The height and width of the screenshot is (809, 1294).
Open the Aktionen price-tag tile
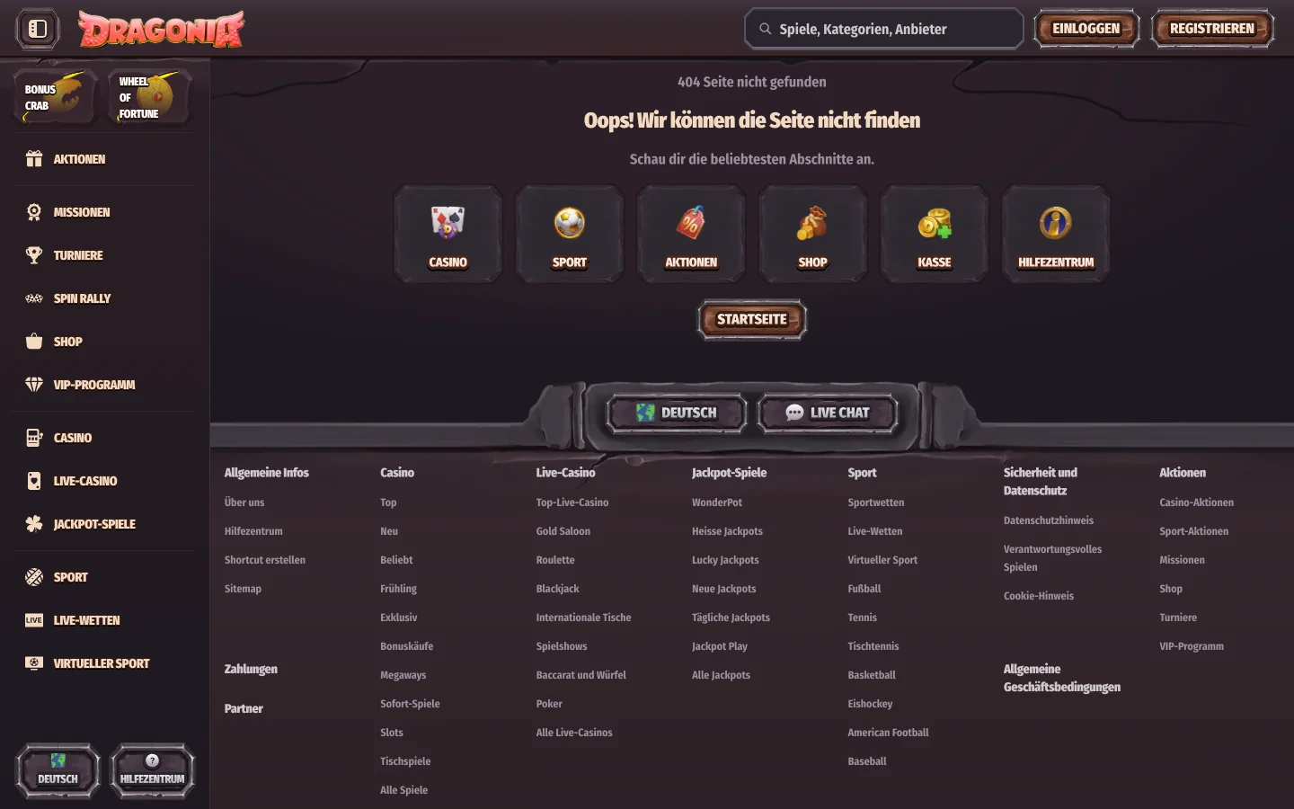(x=691, y=235)
